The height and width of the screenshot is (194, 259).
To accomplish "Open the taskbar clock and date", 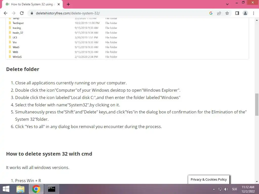I will click(248, 189).
